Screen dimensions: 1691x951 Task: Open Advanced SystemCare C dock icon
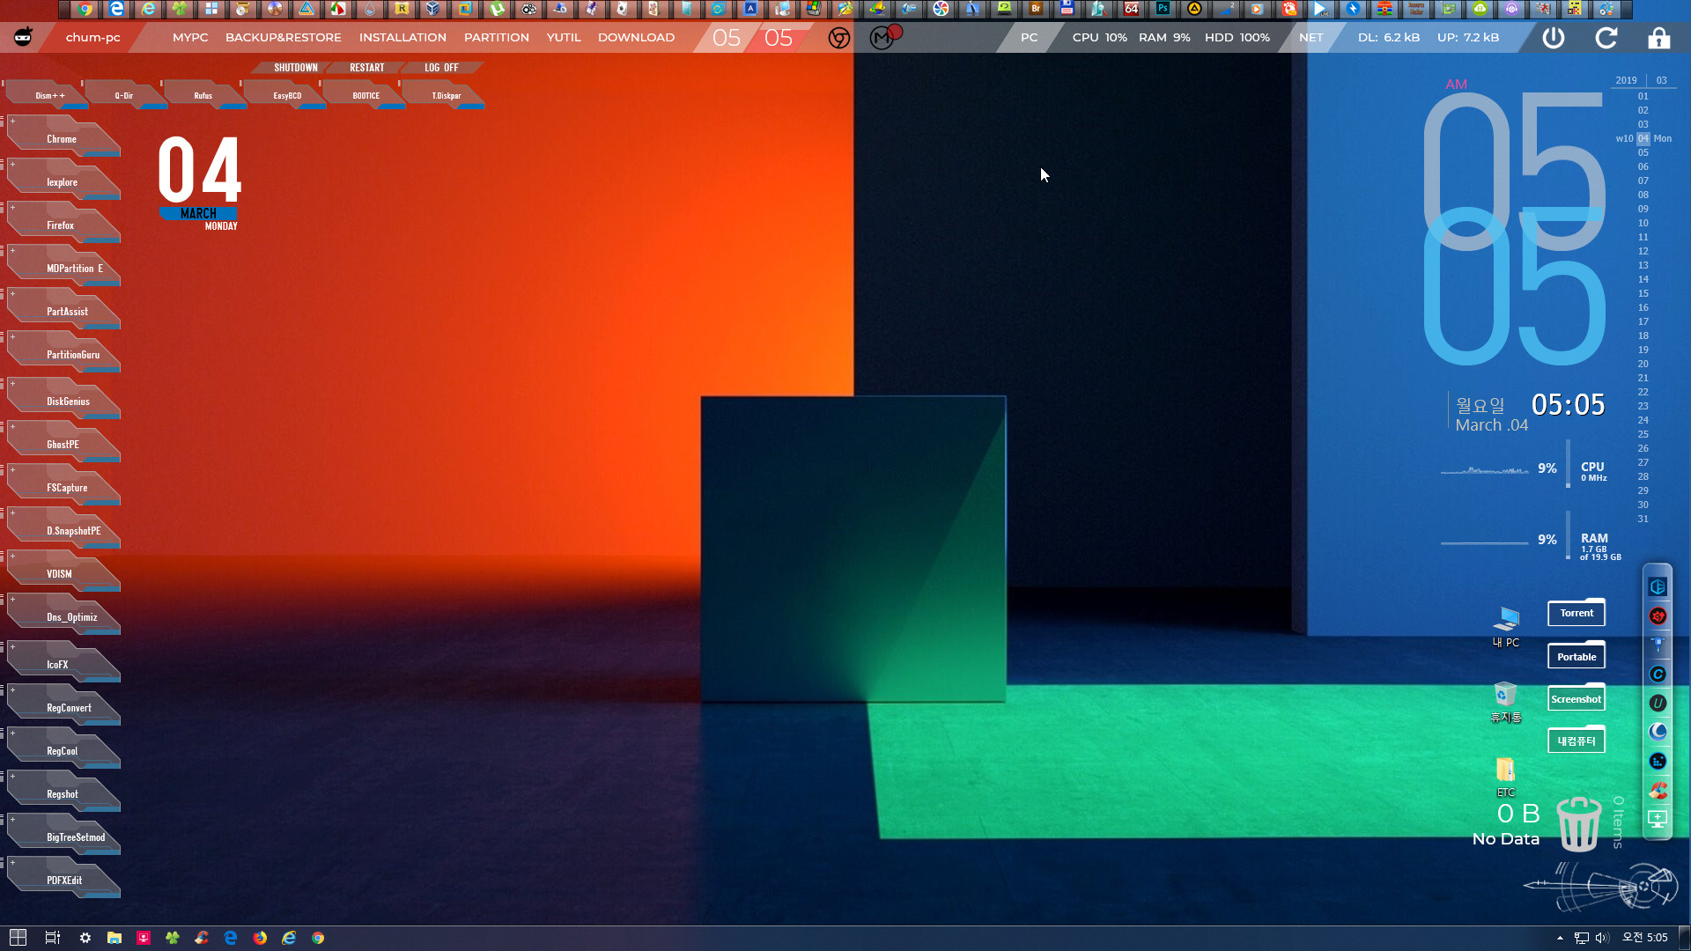(x=1658, y=674)
